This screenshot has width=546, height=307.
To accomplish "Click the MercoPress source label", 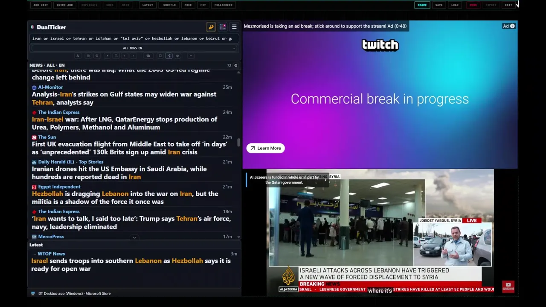I will 51,237.
